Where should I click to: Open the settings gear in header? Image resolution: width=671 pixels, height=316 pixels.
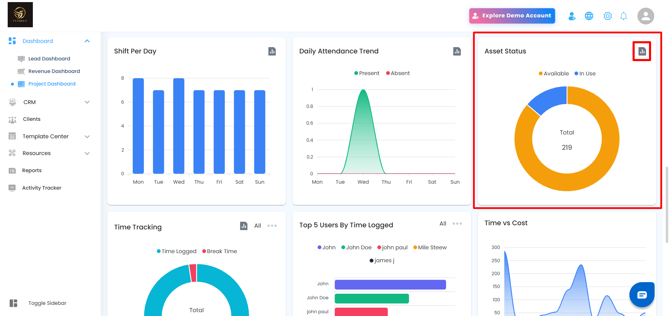(x=607, y=16)
